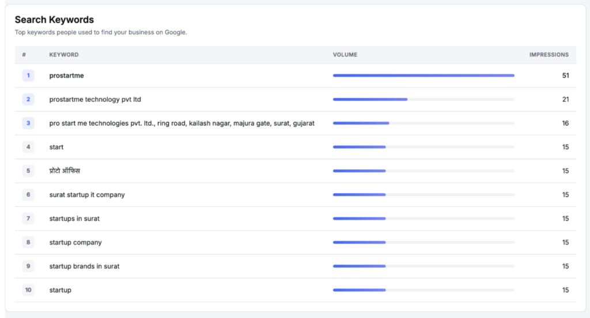Select 'startup brands in surat' keyword
Image resolution: width=590 pixels, height=318 pixels.
click(84, 266)
